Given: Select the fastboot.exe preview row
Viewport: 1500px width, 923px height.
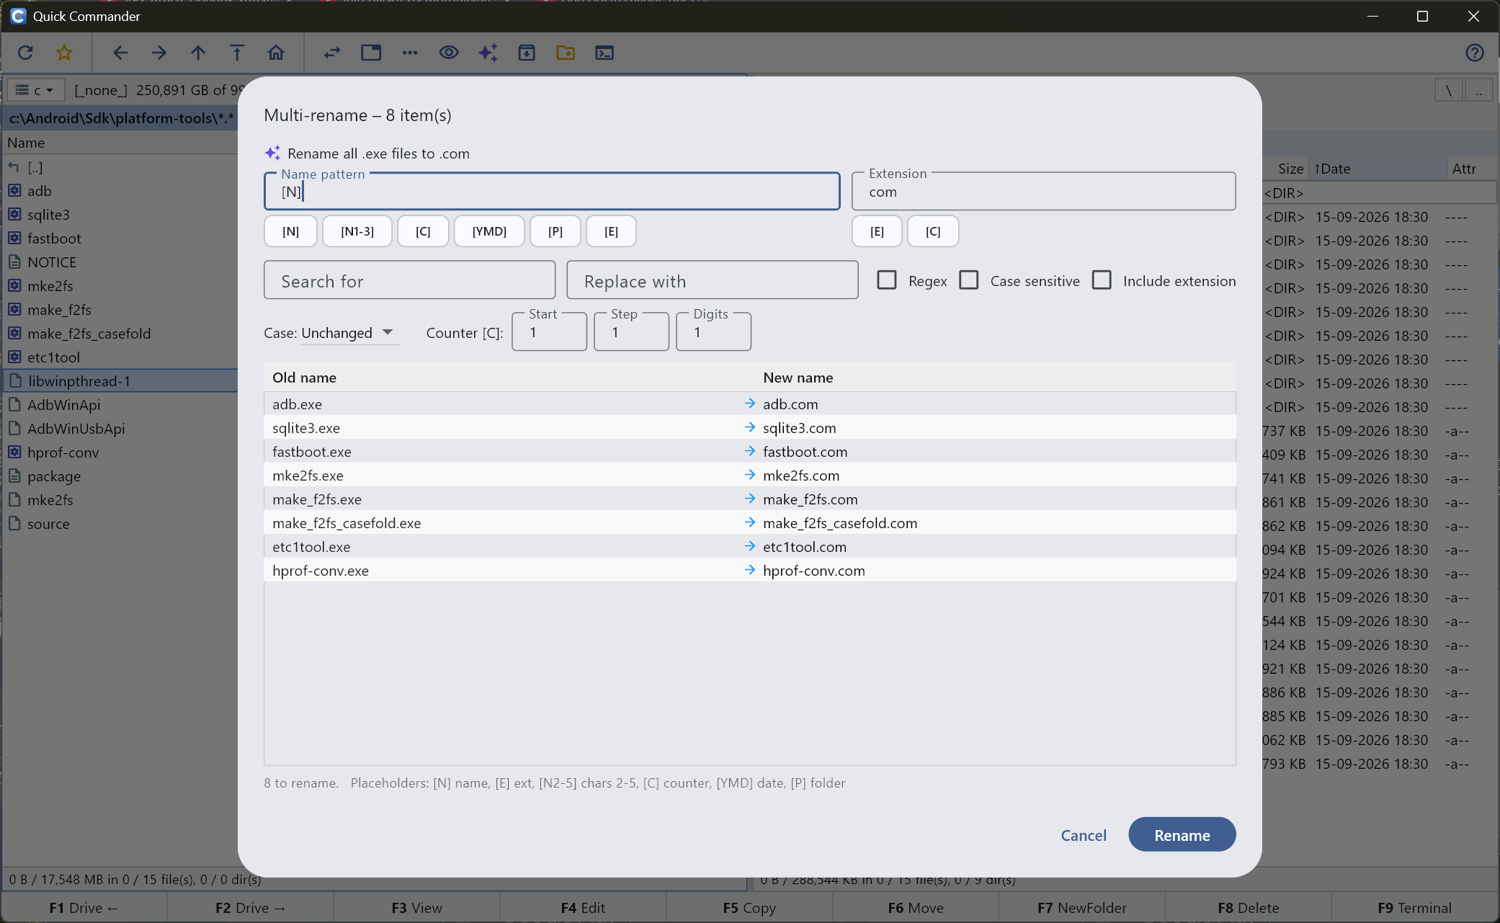Looking at the screenshot, I should 749,452.
